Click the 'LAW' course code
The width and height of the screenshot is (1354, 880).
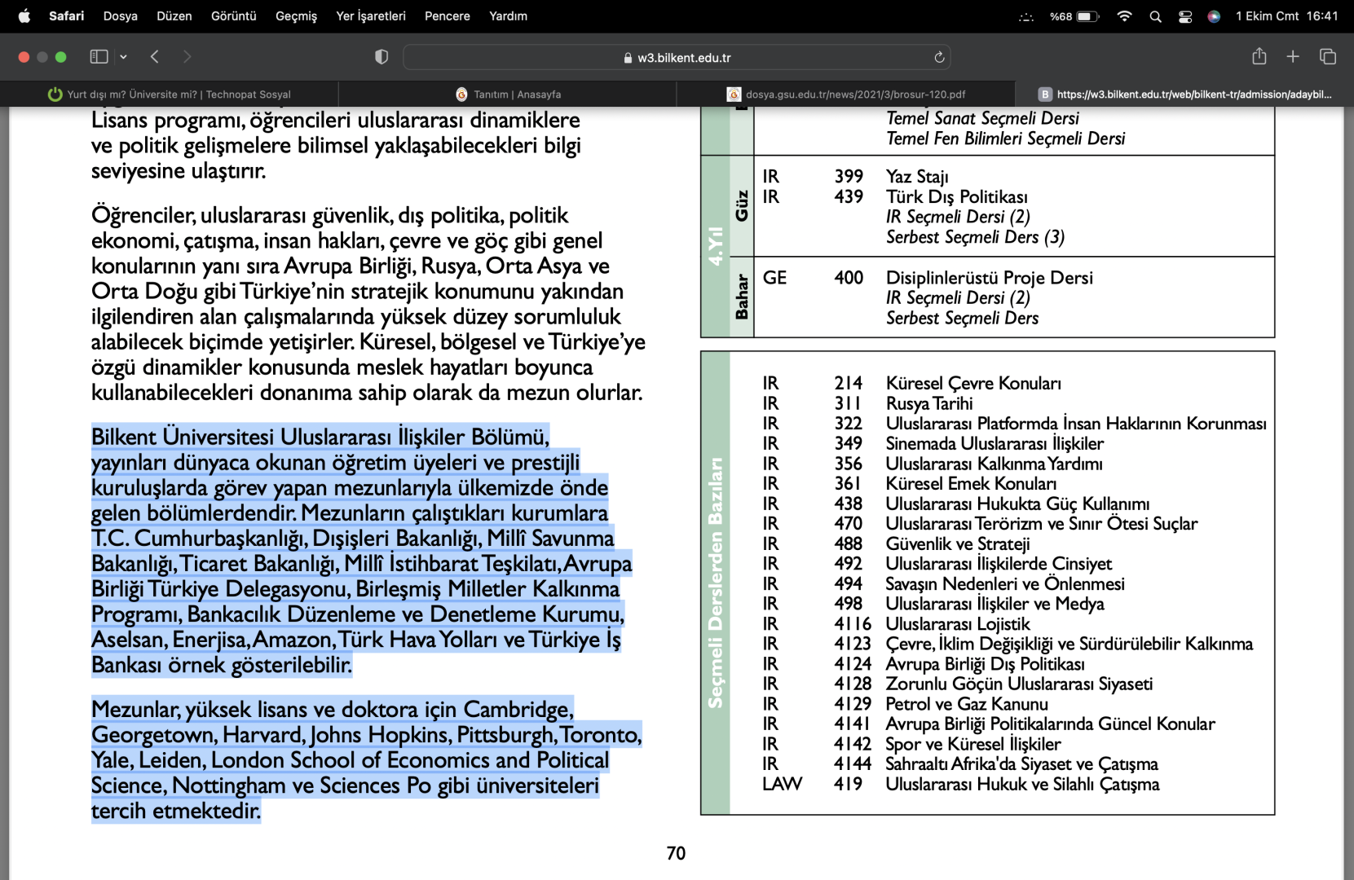coord(782,784)
